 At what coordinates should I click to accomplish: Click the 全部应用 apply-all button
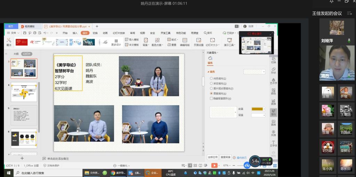[213, 157]
